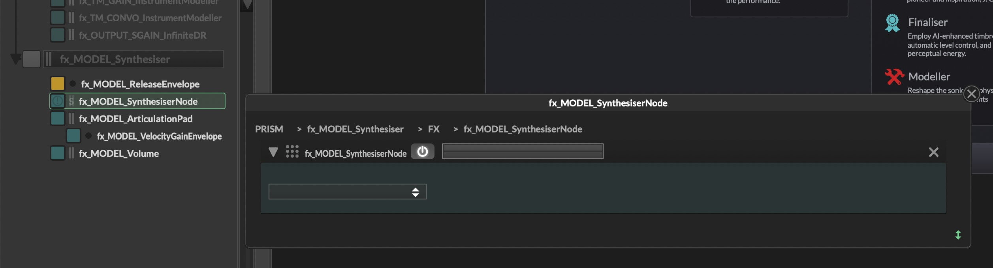Click the fx_MODEL_VelocityGainEnvelope teal square
Screen dimensions: 993x268
(73, 136)
